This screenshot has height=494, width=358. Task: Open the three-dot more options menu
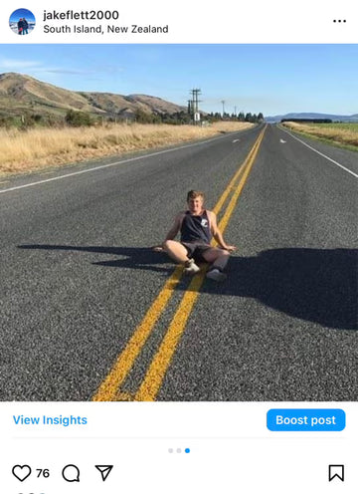pyautogui.click(x=339, y=21)
